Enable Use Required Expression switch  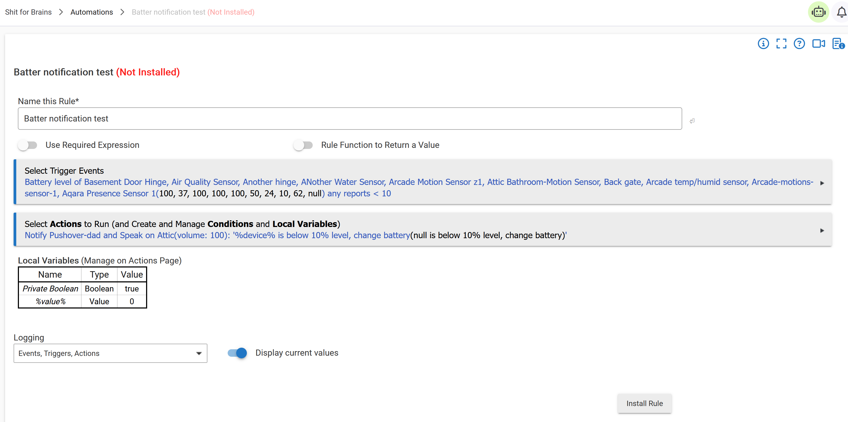tap(28, 145)
